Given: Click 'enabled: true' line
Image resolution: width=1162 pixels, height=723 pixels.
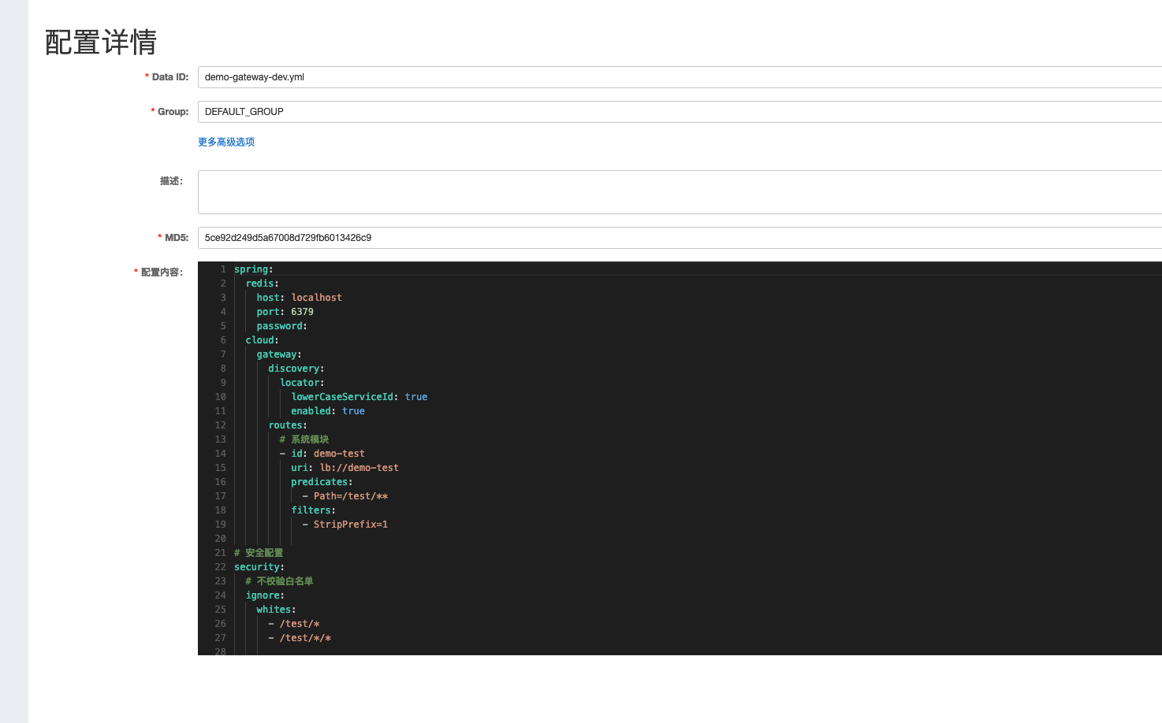Looking at the screenshot, I should pos(328,411).
